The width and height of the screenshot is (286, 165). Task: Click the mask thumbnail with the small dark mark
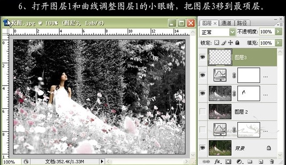click(x=249, y=93)
